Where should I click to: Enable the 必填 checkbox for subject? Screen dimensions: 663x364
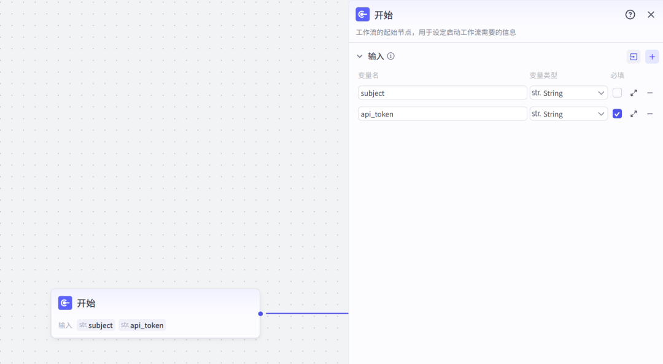click(x=617, y=93)
